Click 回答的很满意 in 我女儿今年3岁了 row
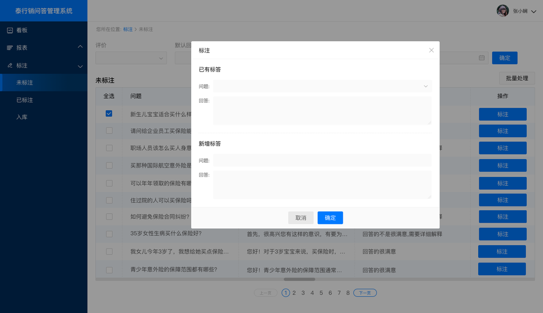The image size is (543, 313). coord(379,252)
